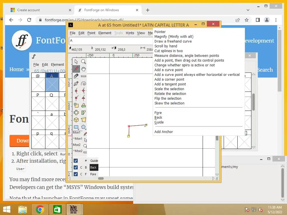Open File menu in the font view window
This screenshot has height=215, width=287.
coord(36,65)
